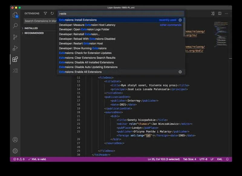The image size is (242, 176).
Task: Select Extensions: Enable All Extensions command
Action: [121, 72]
